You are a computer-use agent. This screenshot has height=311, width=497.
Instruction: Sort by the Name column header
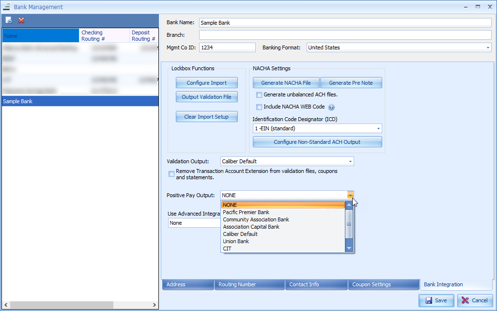[41, 35]
